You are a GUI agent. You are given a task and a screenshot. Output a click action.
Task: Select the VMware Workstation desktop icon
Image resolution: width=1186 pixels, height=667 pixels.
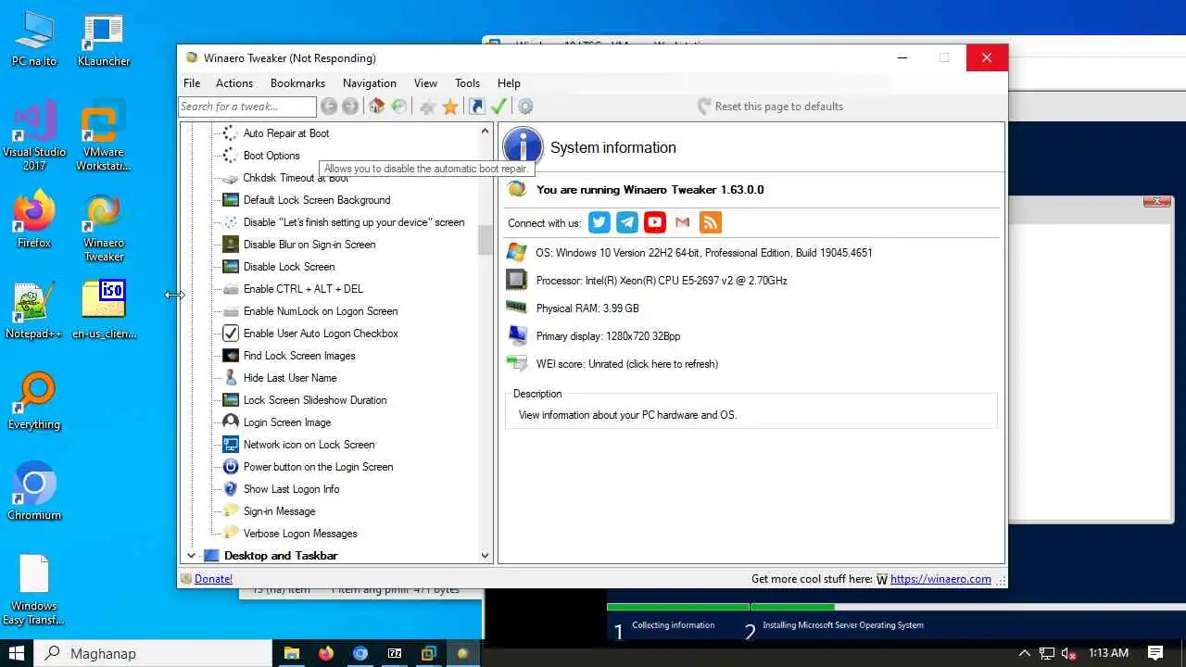[103, 137]
